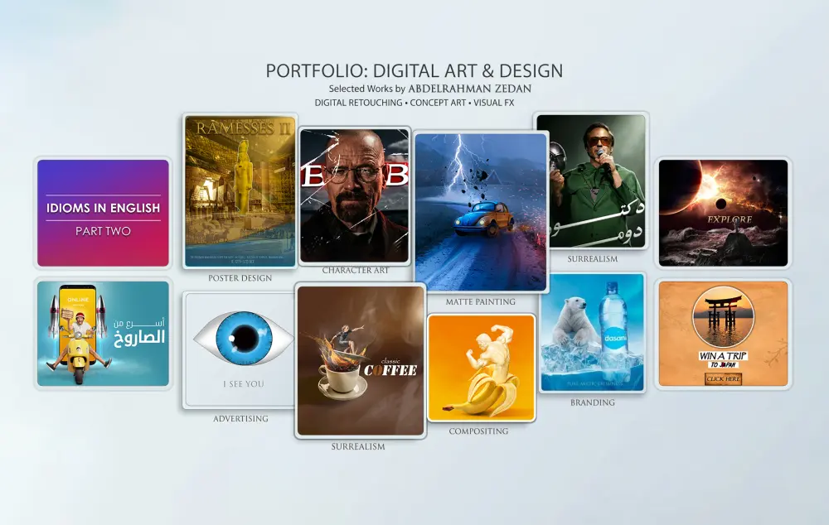The image size is (829, 525).
Task: Click the Digital Retouching • Concept Art • Visual FX line
Action: (414, 103)
